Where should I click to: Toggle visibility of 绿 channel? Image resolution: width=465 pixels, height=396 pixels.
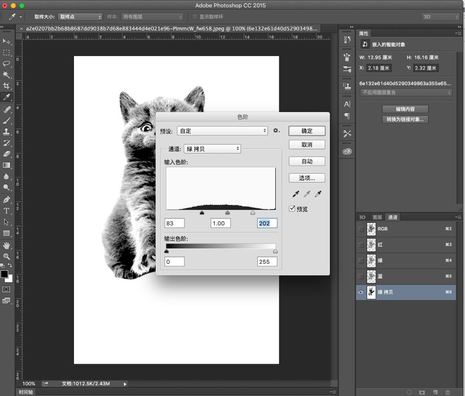[361, 261]
